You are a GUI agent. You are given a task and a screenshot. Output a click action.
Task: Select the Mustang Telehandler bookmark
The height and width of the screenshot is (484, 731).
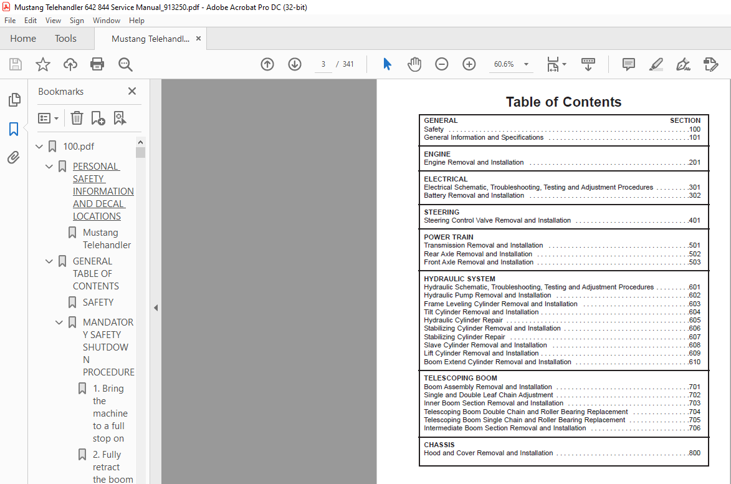click(x=107, y=238)
